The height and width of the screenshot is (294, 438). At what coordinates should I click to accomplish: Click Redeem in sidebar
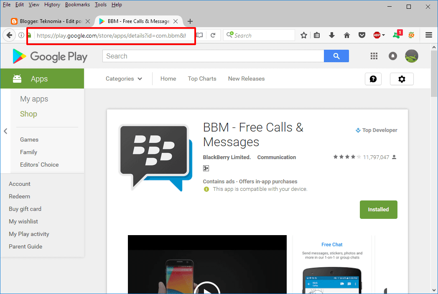click(x=19, y=197)
